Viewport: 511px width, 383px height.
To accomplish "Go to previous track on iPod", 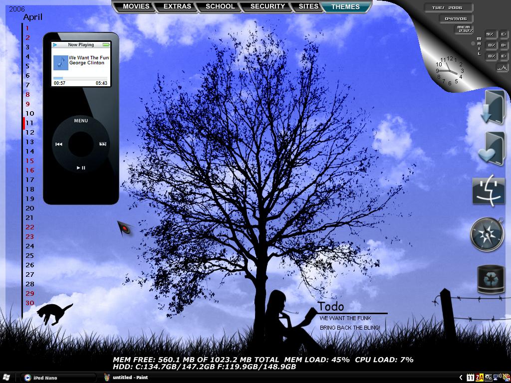I will [59, 144].
